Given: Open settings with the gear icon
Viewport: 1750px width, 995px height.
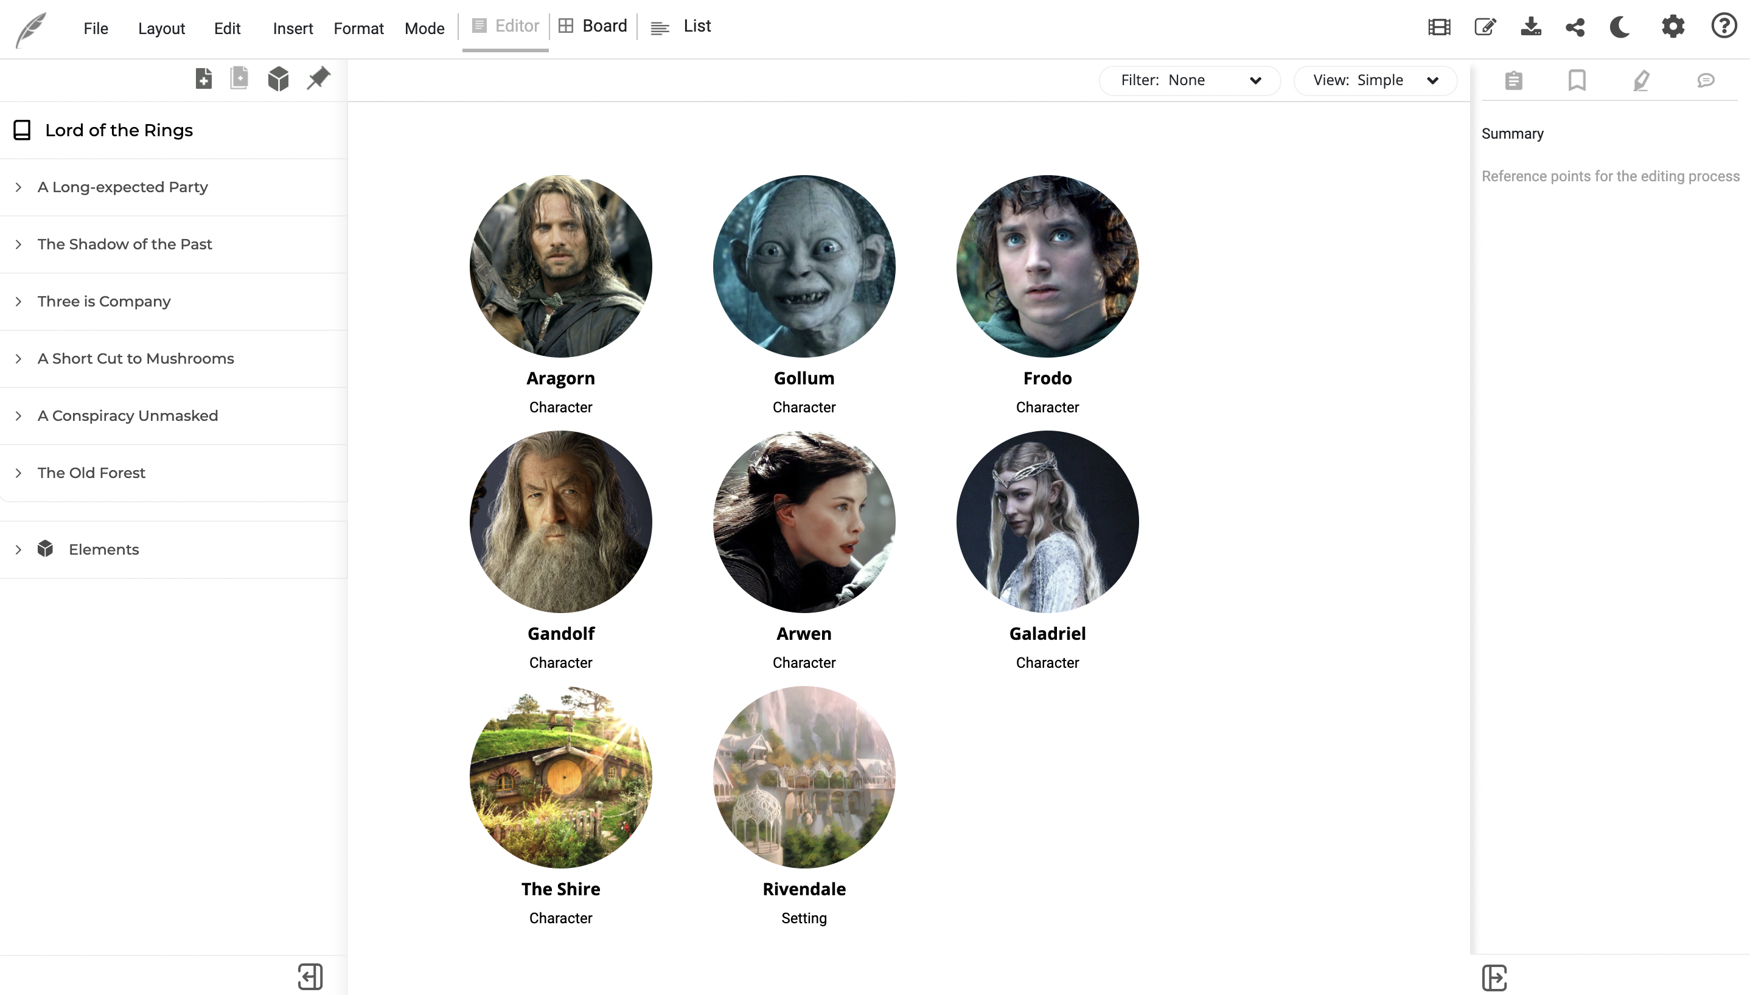Looking at the screenshot, I should [x=1673, y=27].
